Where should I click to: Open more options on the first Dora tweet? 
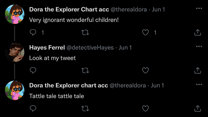click(x=199, y=8)
